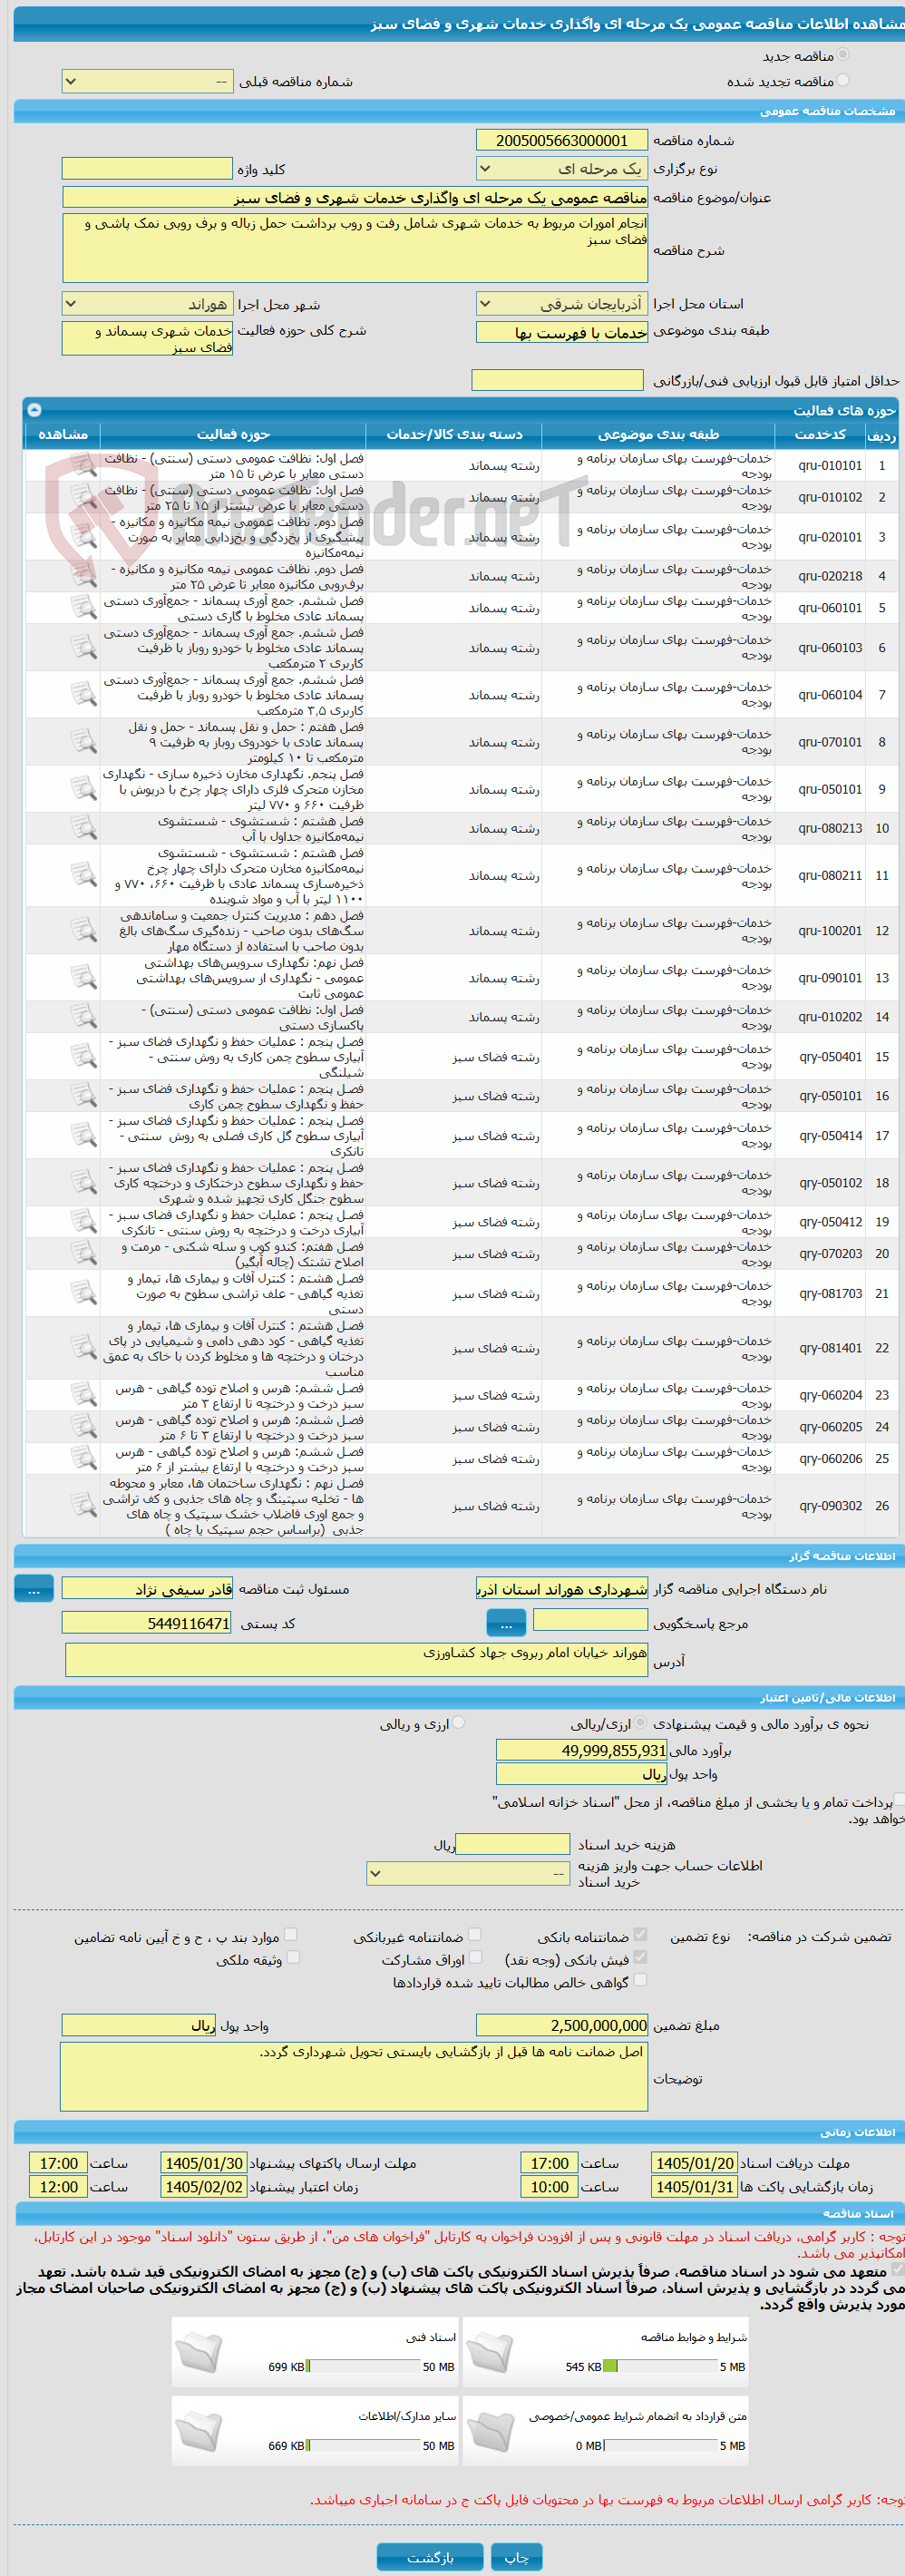Click the شرایط و ضوابط size progress bar
Screen dimensions: 905x2576
pyautogui.click(x=660, y=2366)
